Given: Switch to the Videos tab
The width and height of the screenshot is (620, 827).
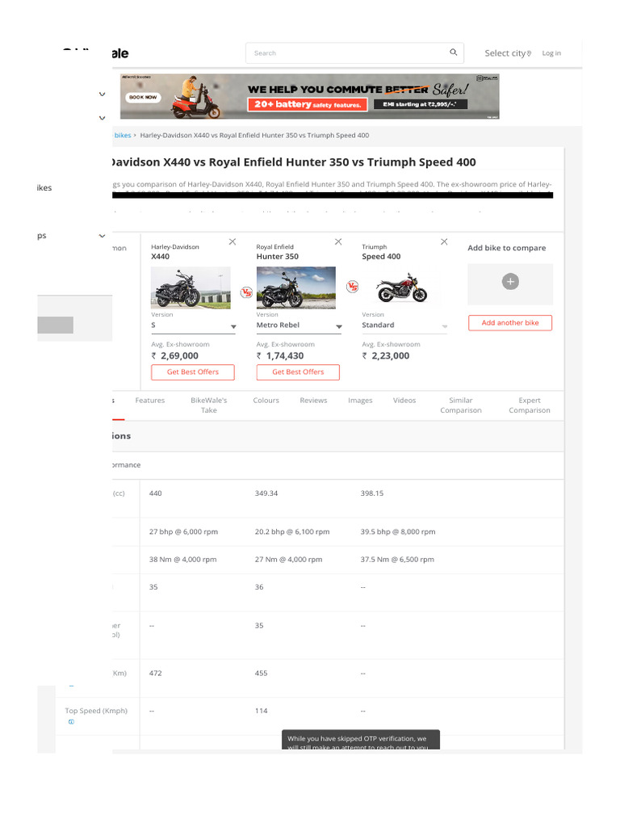Looking at the screenshot, I should (404, 401).
